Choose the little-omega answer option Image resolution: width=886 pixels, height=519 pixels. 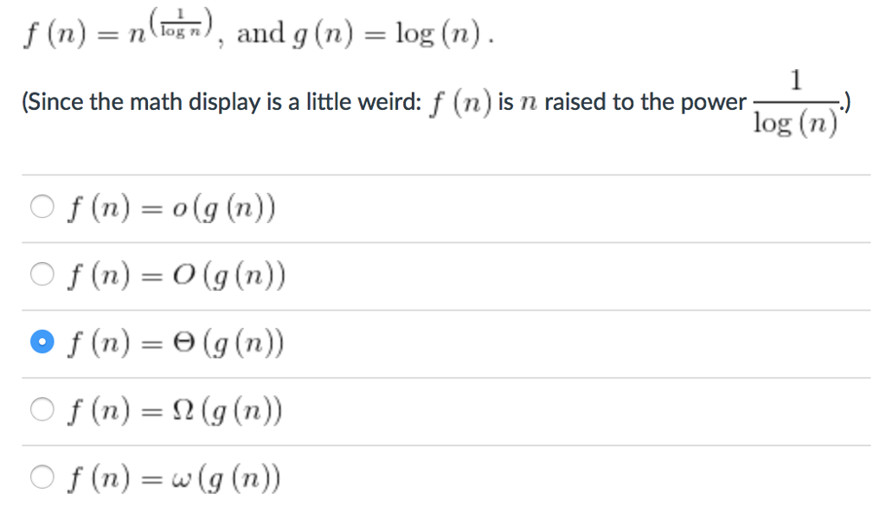(x=41, y=477)
